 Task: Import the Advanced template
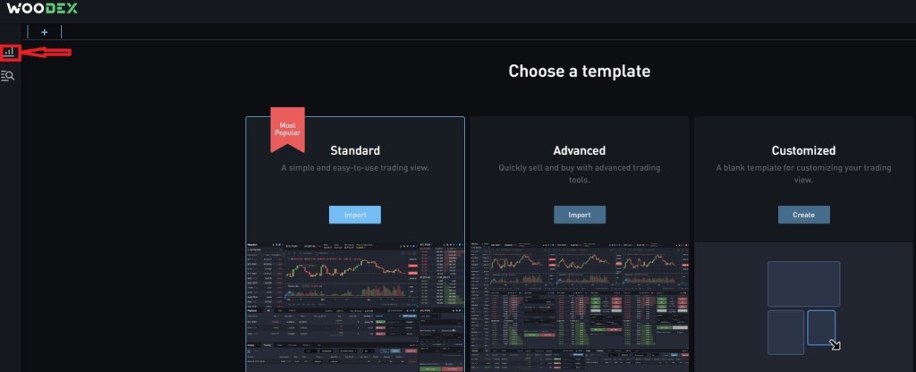pyautogui.click(x=580, y=215)
